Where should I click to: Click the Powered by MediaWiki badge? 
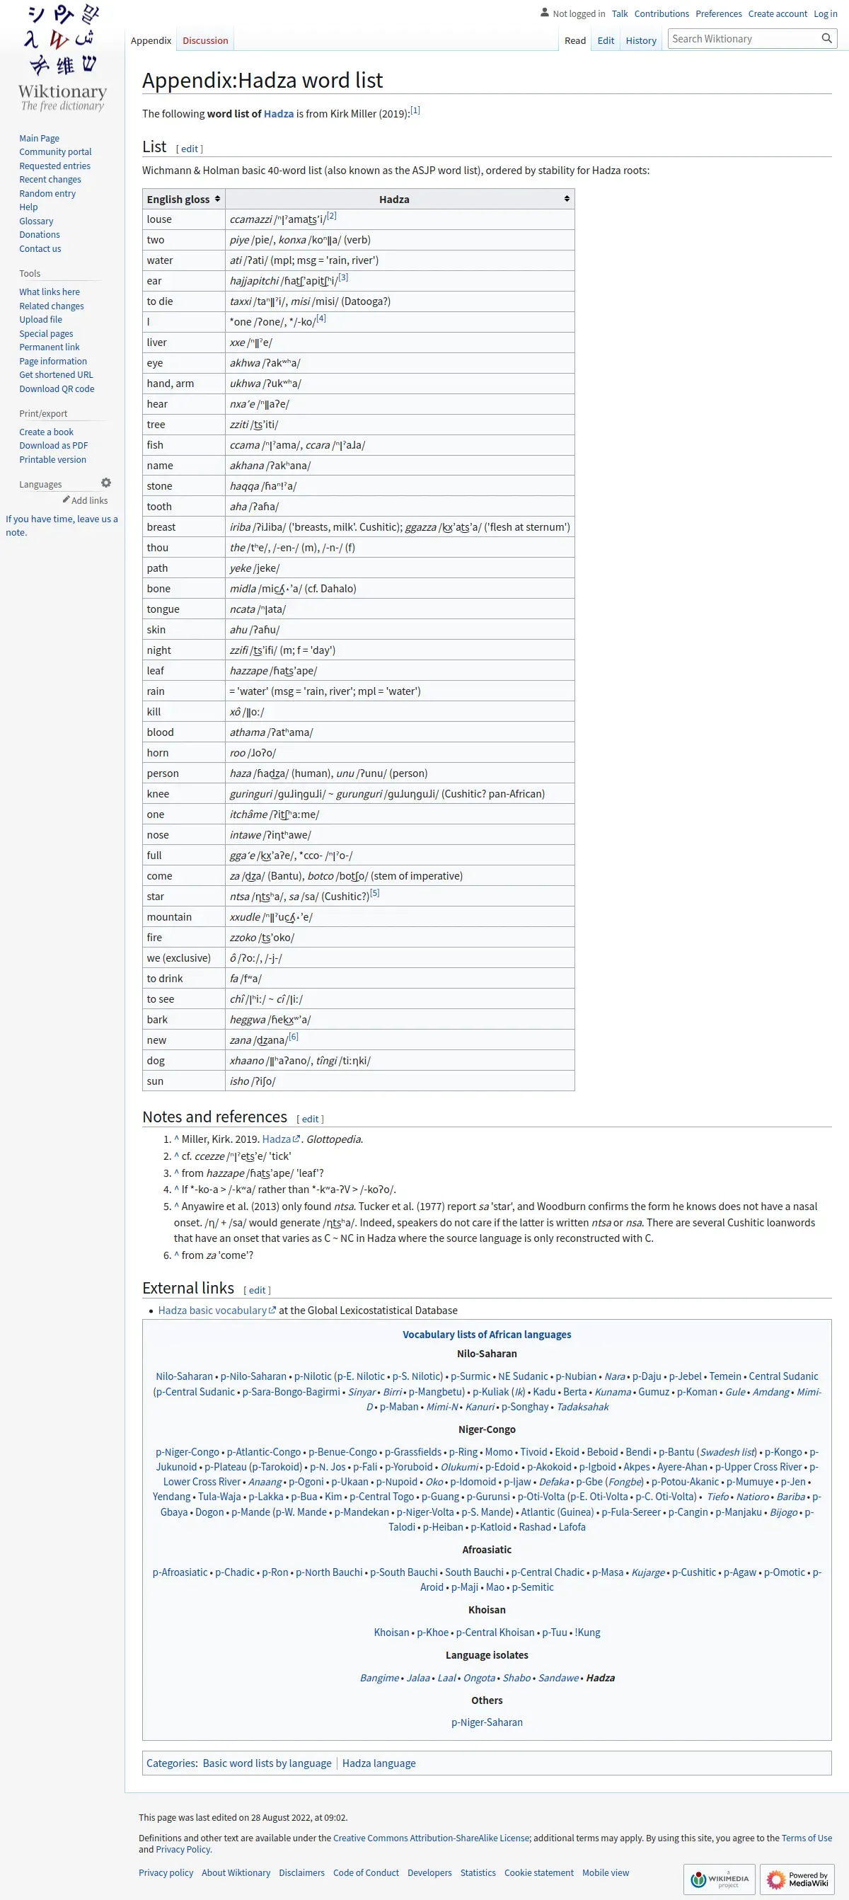click(797, 1879)
